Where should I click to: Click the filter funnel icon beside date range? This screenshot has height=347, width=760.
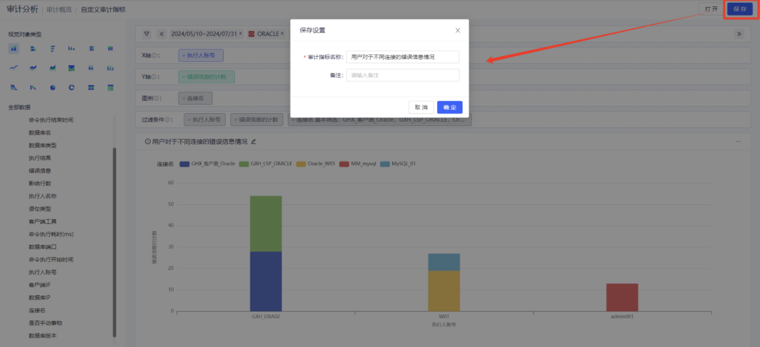coord(146,34)
